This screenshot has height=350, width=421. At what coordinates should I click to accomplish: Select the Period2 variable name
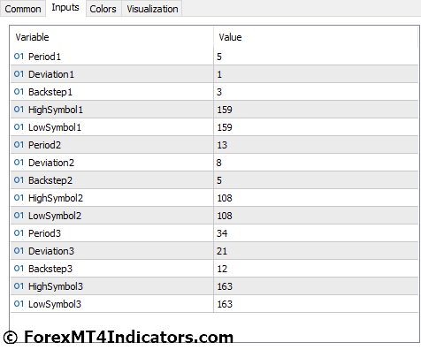[x=44, y=145]
